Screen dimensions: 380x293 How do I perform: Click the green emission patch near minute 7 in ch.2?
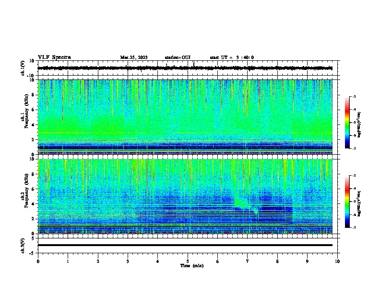[242, 202]
